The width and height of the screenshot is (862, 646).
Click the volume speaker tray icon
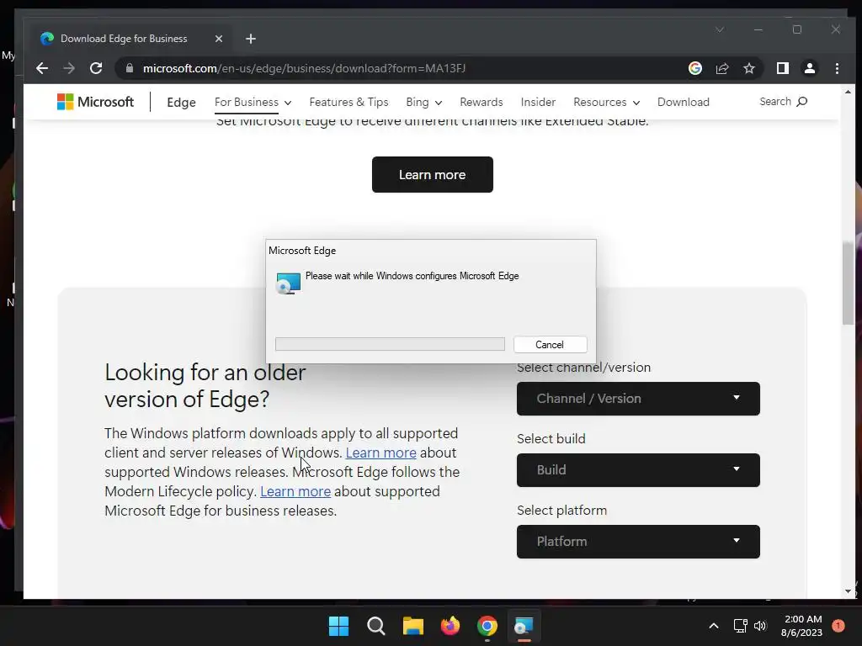(x=760, y=626)
